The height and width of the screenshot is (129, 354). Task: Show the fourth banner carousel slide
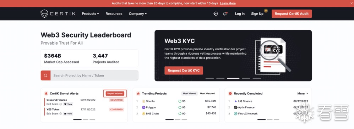point(246,78)
